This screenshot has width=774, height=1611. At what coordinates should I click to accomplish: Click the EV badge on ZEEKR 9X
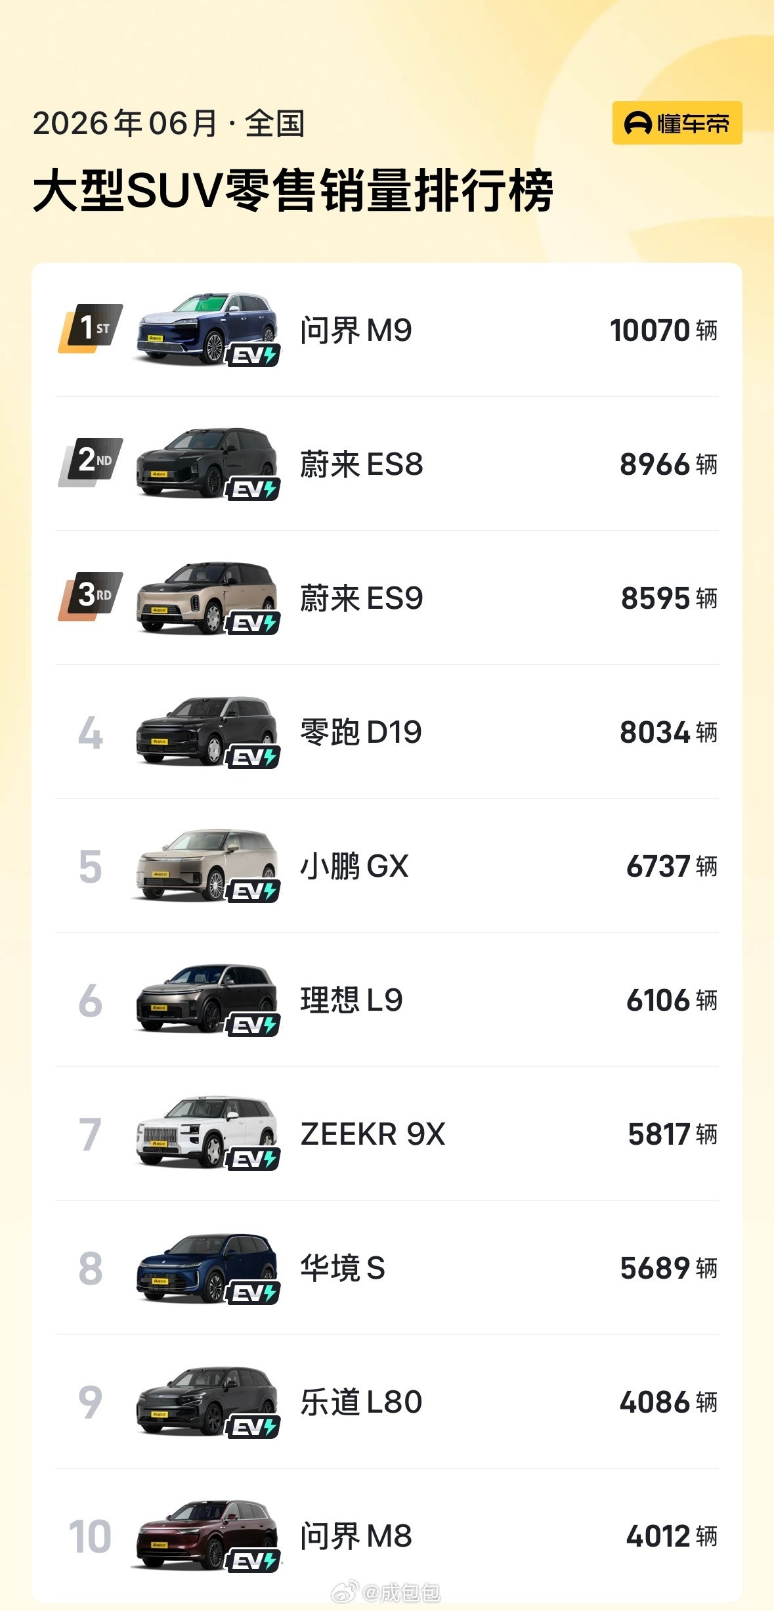253,1159
